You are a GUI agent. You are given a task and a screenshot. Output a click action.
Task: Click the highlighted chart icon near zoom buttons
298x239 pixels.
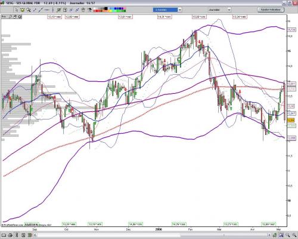(281, 235)
